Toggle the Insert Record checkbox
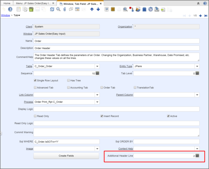The width and height of the screenshot is (209, 169). coord(102,116)
